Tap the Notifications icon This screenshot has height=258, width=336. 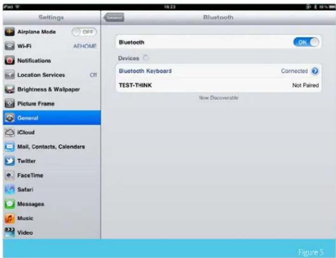point(10,60)
